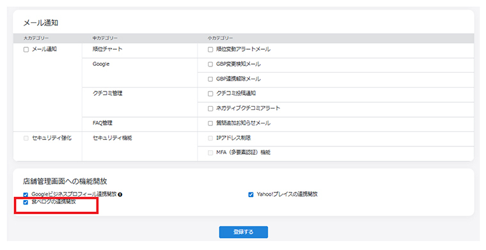Click the Google middle category label
This screenshot has height=250, width=486.
point(101,64)
